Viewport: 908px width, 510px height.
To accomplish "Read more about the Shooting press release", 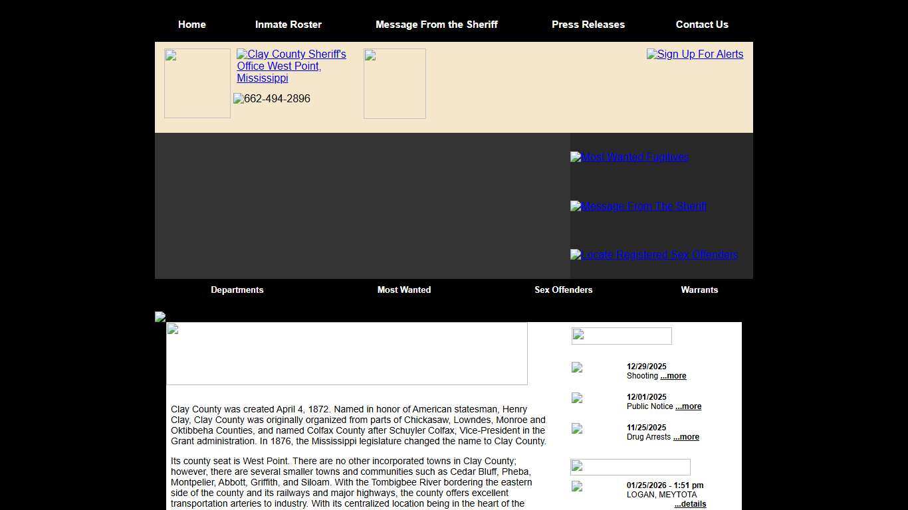I will 673,376.
